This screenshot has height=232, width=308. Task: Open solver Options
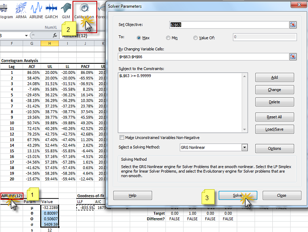[x=274, y=149]
